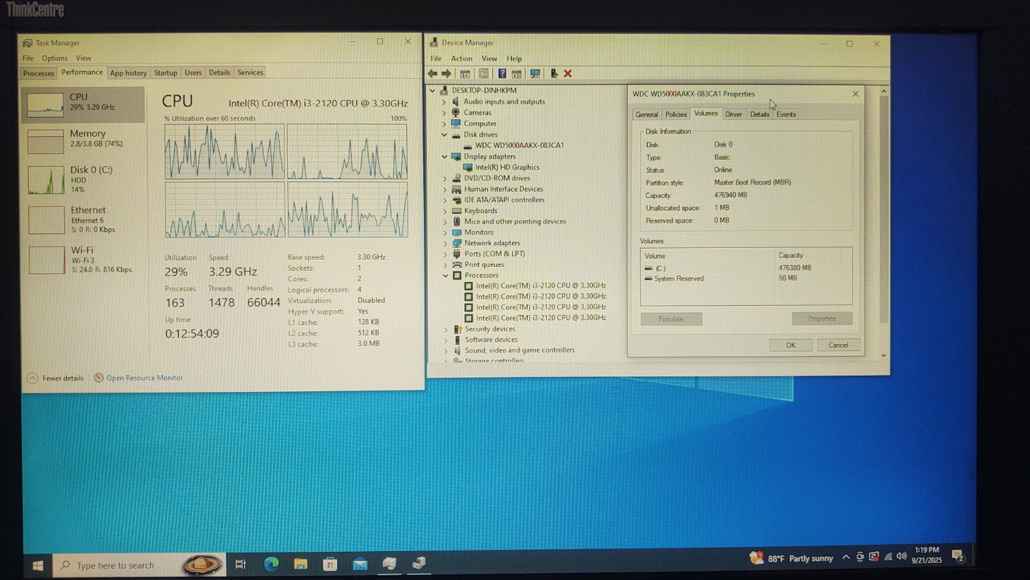Click the blue Help question mark icon
This screenshot has width=1030, height=580.
502,74
